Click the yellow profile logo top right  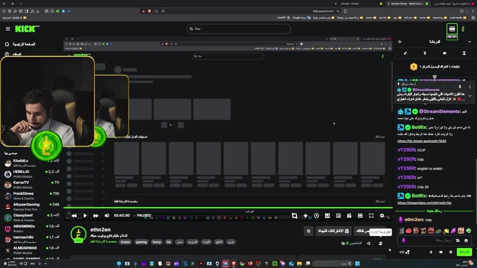pos(463,29)
